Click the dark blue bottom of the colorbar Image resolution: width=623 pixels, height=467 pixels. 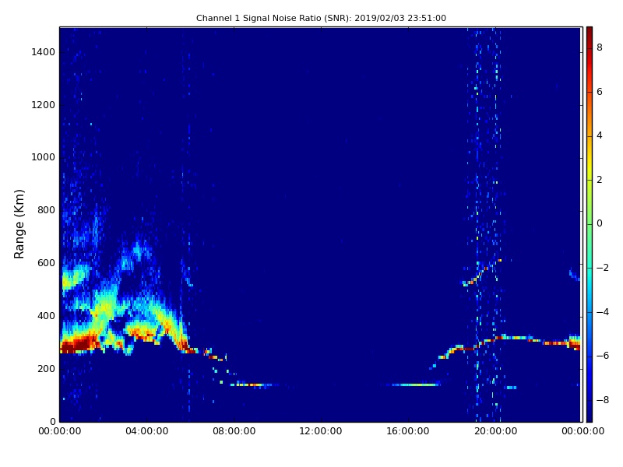coord(590,415)
